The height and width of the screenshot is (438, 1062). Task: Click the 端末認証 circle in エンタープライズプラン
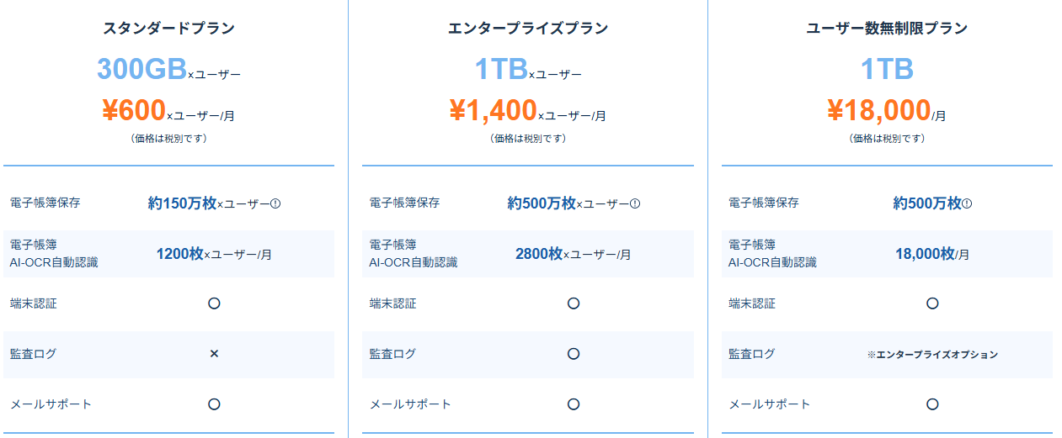click(x=574, y=303)
